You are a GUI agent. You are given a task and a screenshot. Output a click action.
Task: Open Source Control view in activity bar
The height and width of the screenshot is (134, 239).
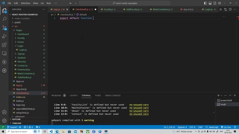(4, 28)
